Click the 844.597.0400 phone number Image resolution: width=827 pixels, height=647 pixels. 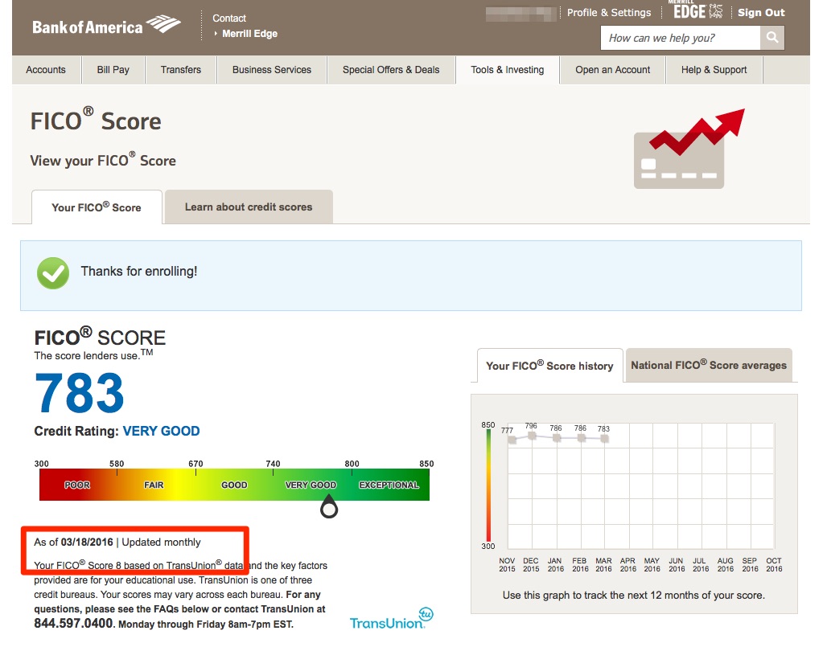coord(73,624)
